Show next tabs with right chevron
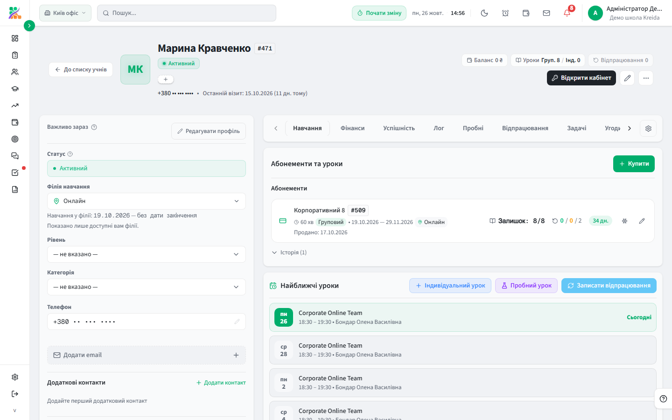The height and width of the screenshot is (420, 672). click(x=629, y=128)
